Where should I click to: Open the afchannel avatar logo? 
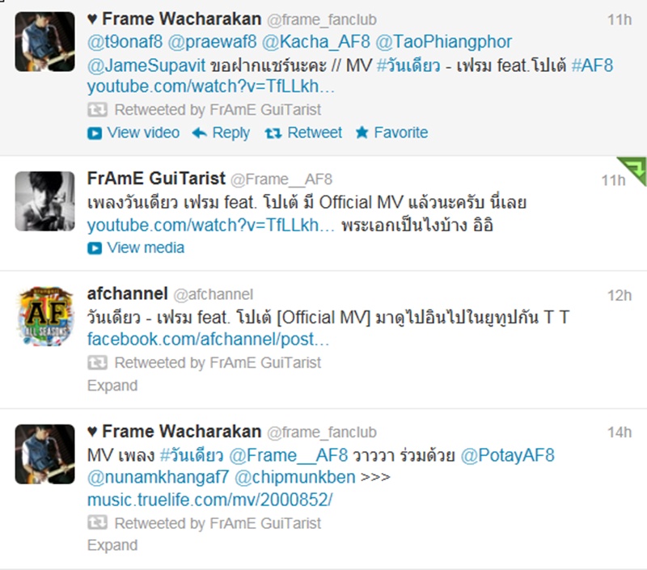[x=45, y=316]
